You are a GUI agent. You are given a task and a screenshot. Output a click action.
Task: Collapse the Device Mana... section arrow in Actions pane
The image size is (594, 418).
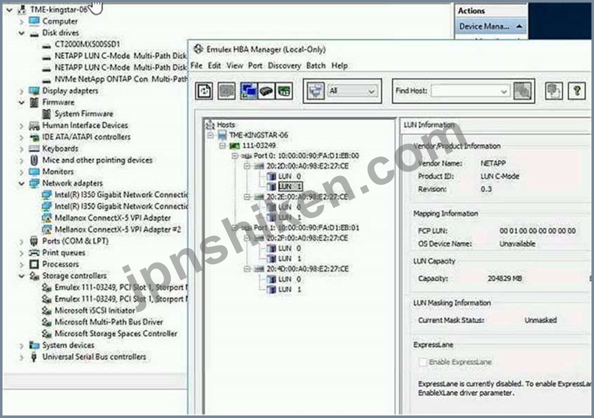click(x=519, y=26)
